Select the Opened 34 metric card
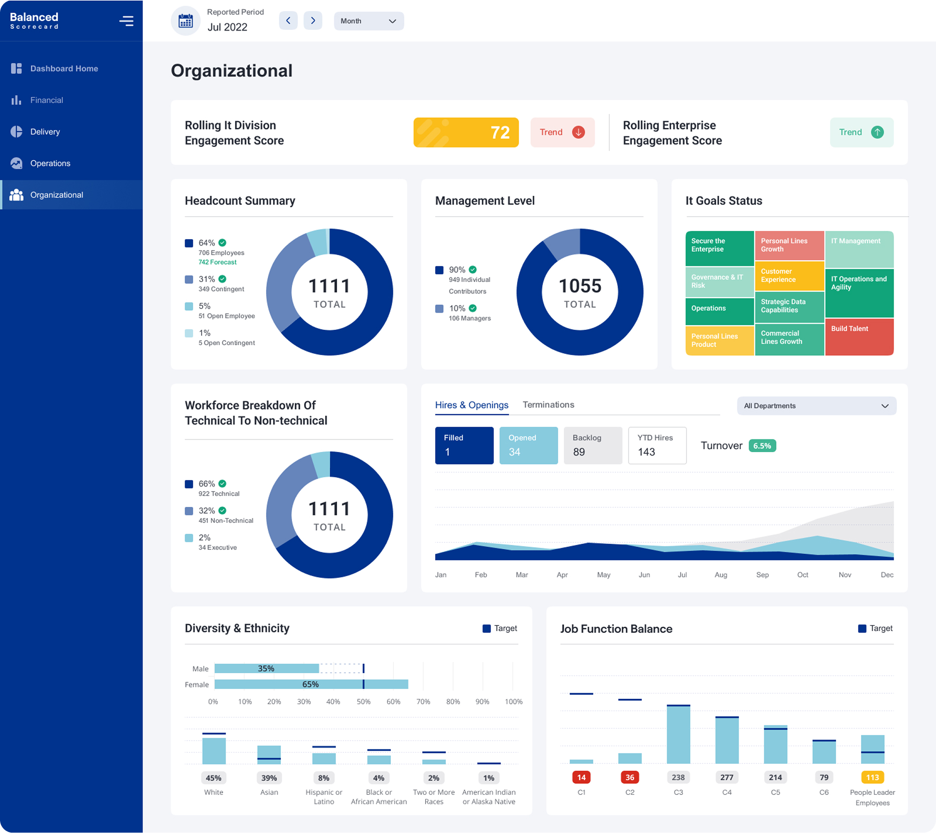This screenshot has height=833, width=936. point(528,445)
